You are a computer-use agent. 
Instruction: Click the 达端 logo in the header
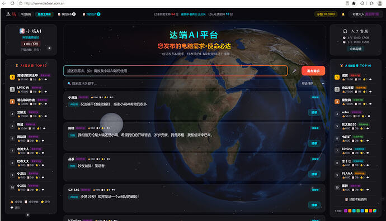[x=11, y=14]
